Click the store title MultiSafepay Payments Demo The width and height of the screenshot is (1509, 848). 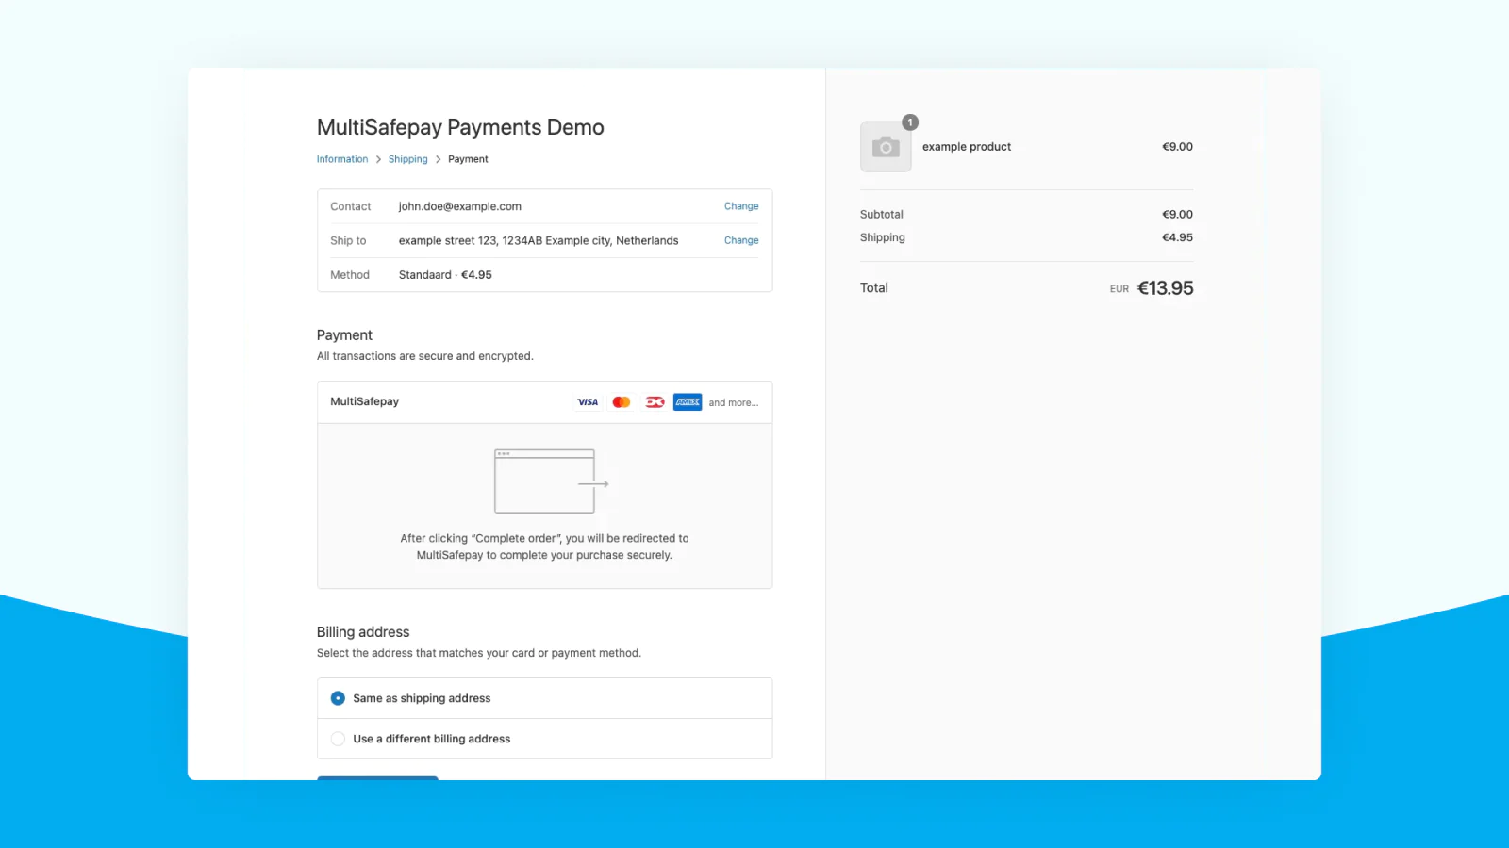pyautogui.click(x=460, y=127)
